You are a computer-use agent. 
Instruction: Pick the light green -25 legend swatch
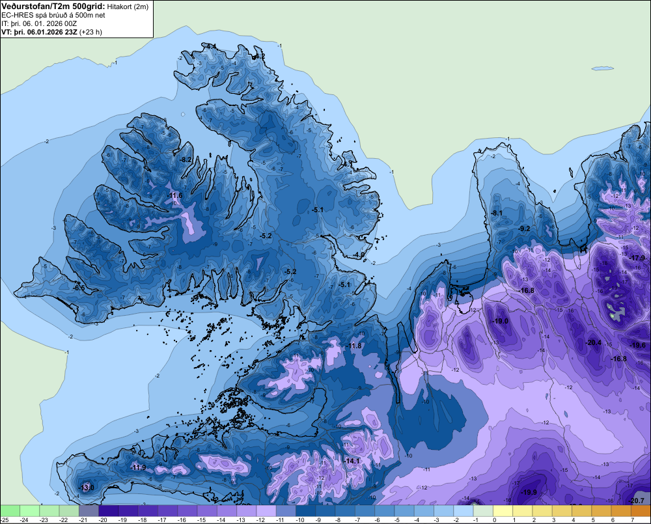click(10, 510)
